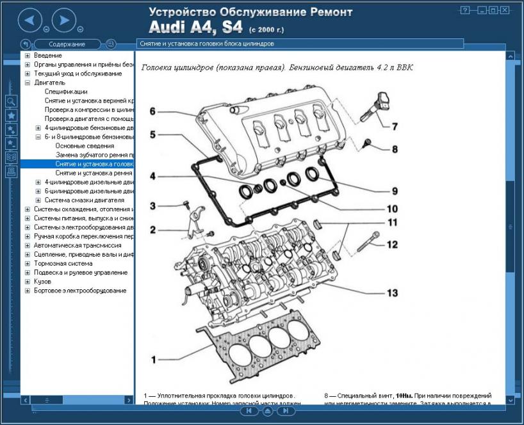Open the Спецификации topic
This screenshot has width=524, height=425.
click(66, 92)
